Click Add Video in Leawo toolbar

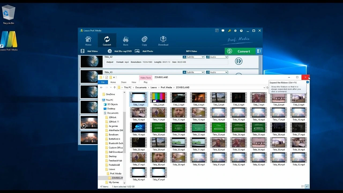click(x=90, y=51)
